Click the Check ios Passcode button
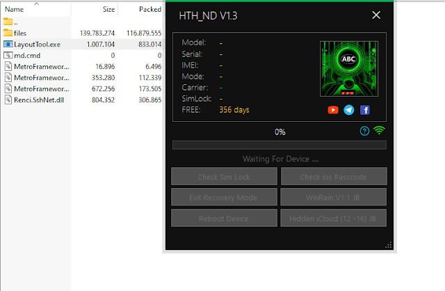 coord(334,177)
